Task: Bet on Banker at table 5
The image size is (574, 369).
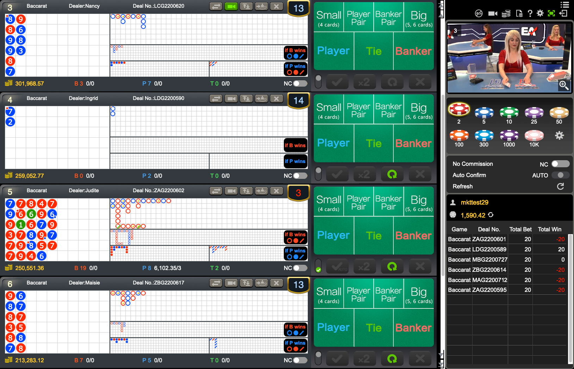Action: pyautogui.click(x=413, y=236)
